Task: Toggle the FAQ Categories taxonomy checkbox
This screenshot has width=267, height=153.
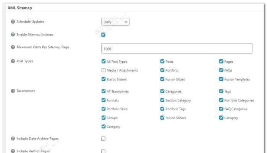Action: point(221,109)
